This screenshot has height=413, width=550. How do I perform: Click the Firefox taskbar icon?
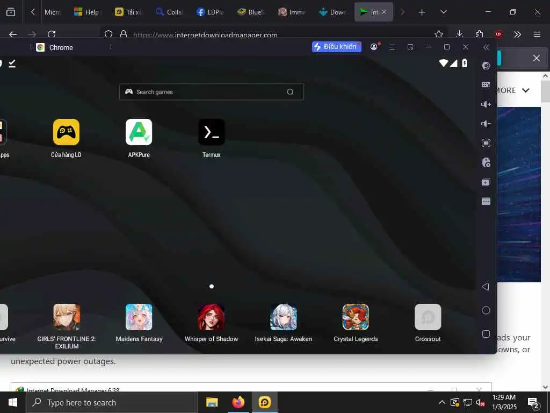pyautogui.click(x=238, y=402)
